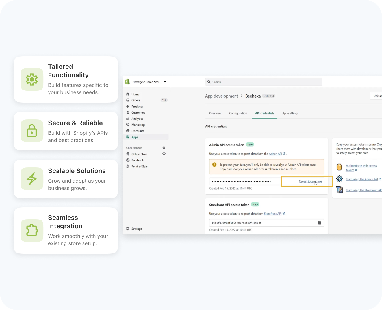Viewport: 382px width, 310px height.
Task: View online store with eye icon
Action: tap(164, 154)
